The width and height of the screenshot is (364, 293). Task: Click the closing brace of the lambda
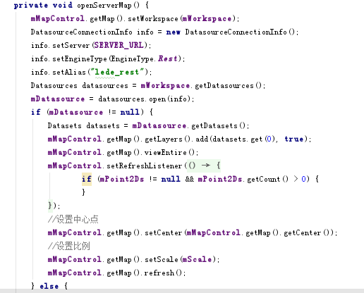click(x=50, y=206)
